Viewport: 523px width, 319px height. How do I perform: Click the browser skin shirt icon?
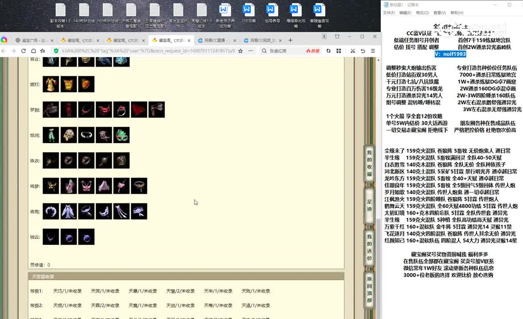coord(337,36)
